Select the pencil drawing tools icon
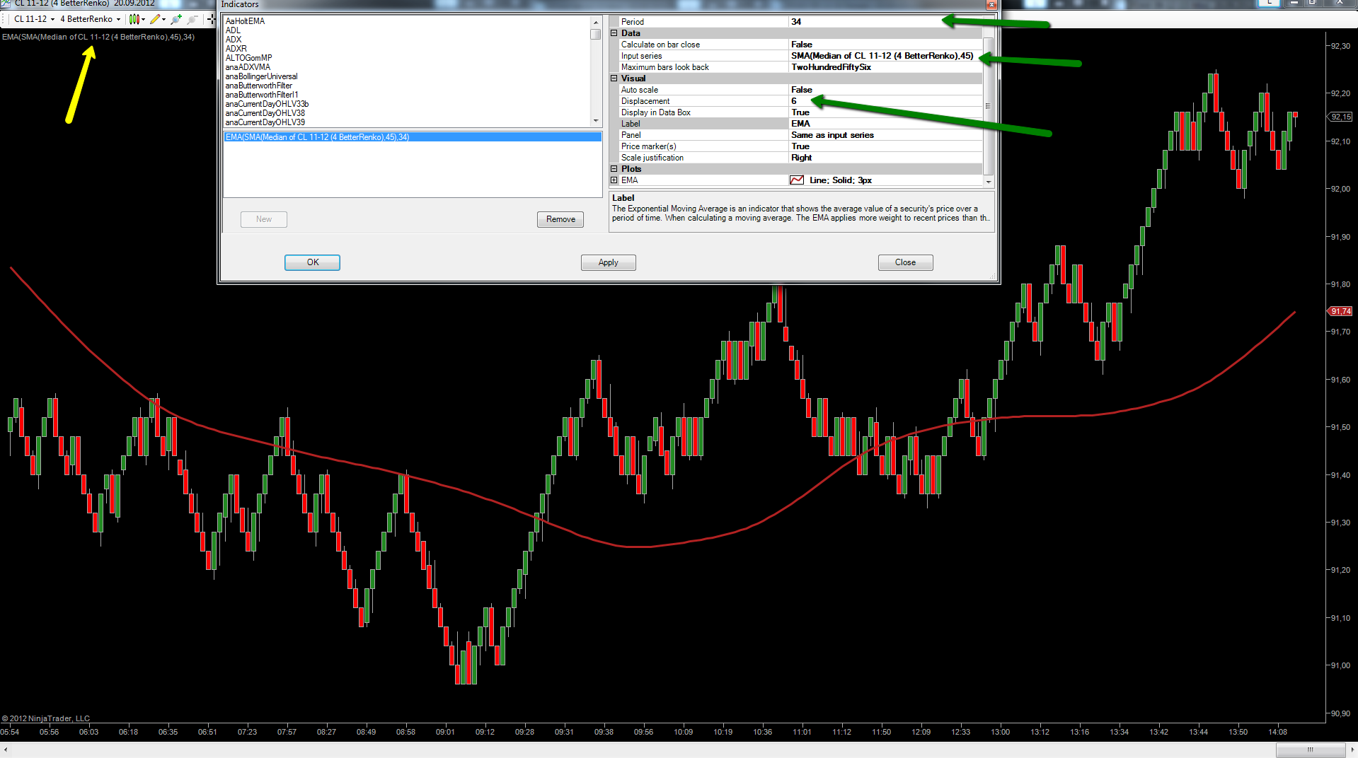 coord(154,19)
